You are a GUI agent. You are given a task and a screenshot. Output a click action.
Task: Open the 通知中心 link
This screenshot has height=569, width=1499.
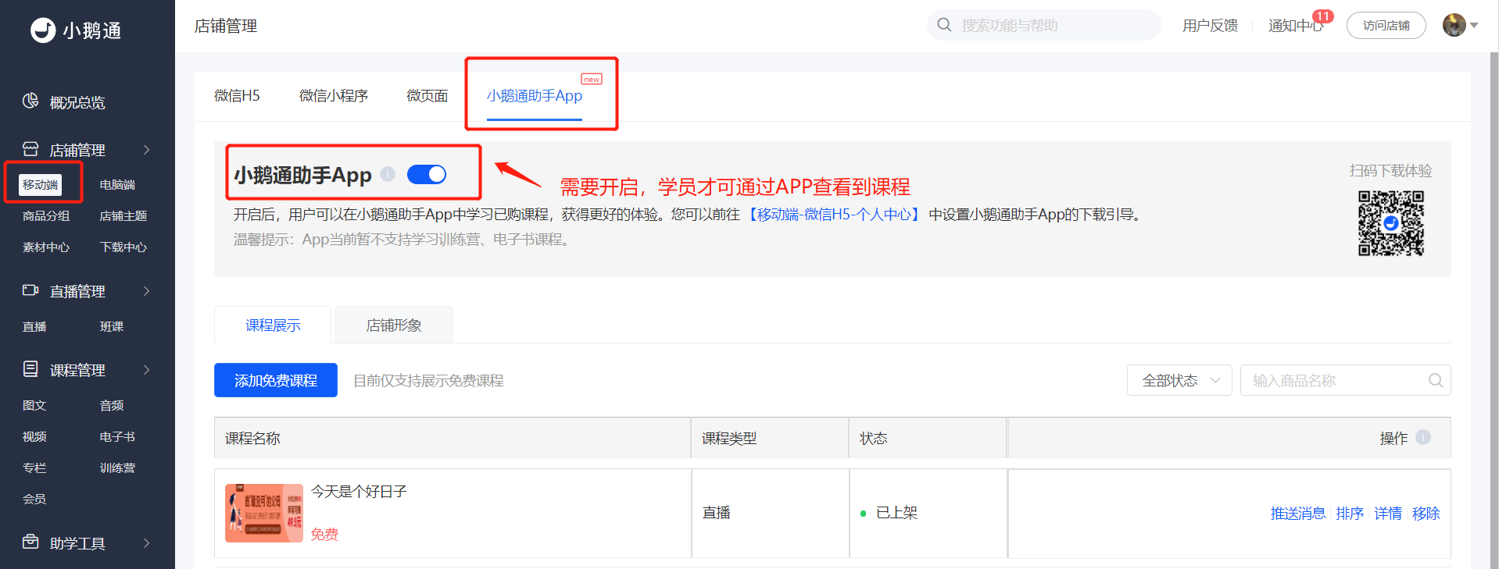pos(1295,26)
